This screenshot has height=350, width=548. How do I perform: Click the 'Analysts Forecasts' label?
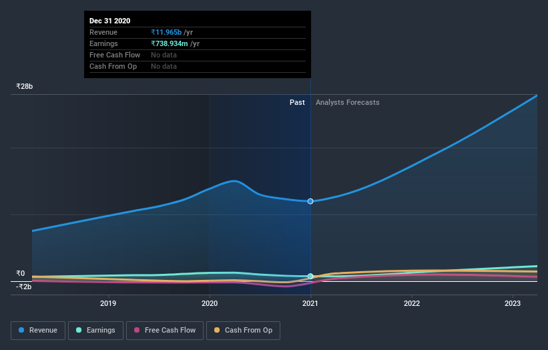(347, 102)
